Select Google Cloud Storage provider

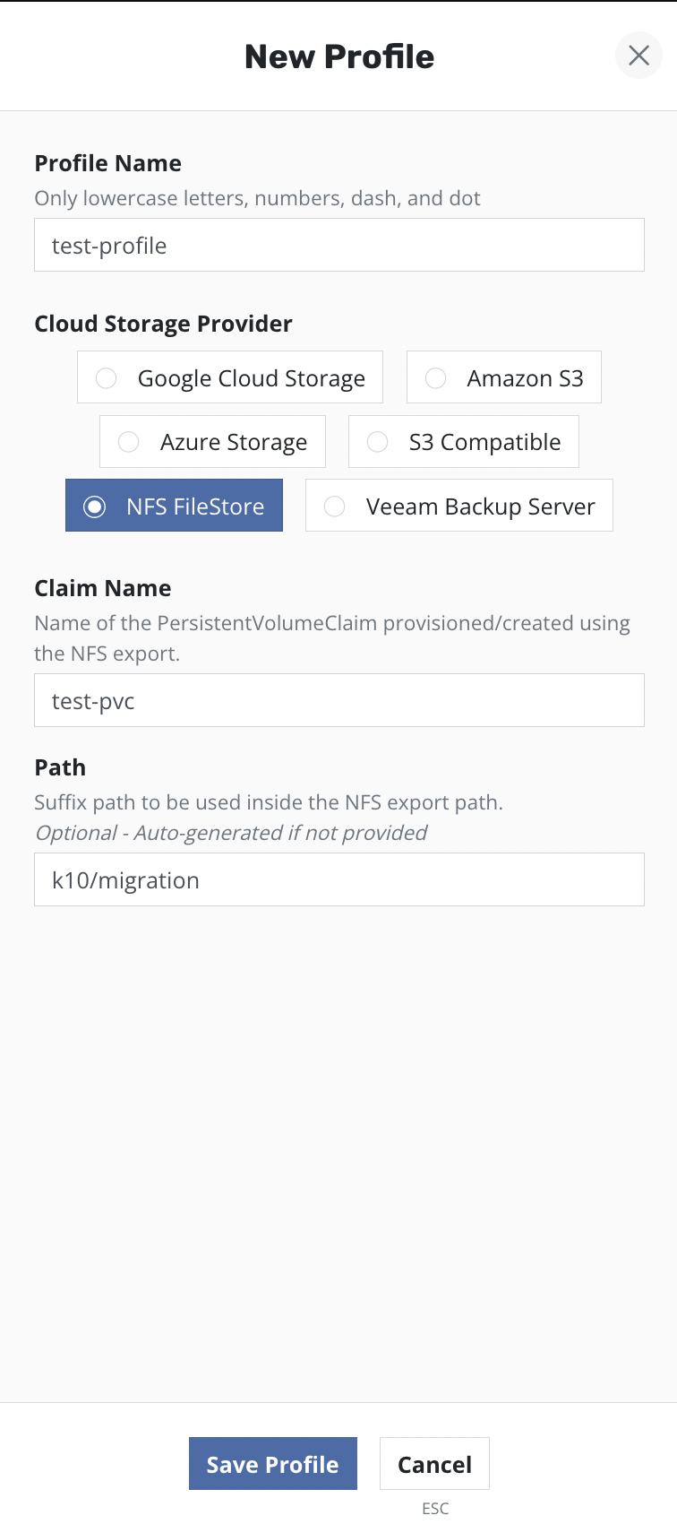click(230, 377)
